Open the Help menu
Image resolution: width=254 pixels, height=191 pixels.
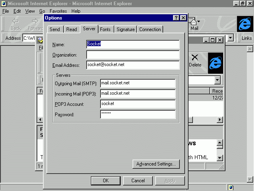coord(76,11)
